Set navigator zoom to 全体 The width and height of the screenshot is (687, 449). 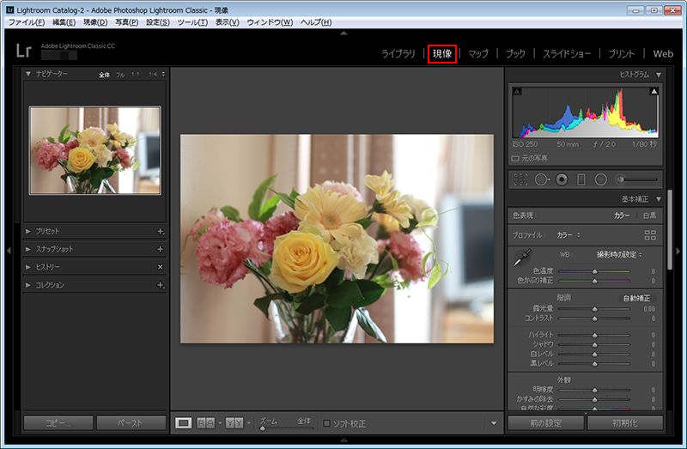[104, 75]
